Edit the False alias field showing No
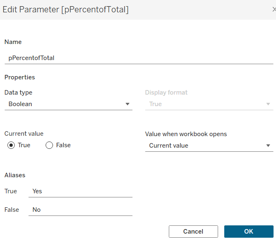This screenshot has width=276, height=241. pyautogui.click(x=80, y=210)
